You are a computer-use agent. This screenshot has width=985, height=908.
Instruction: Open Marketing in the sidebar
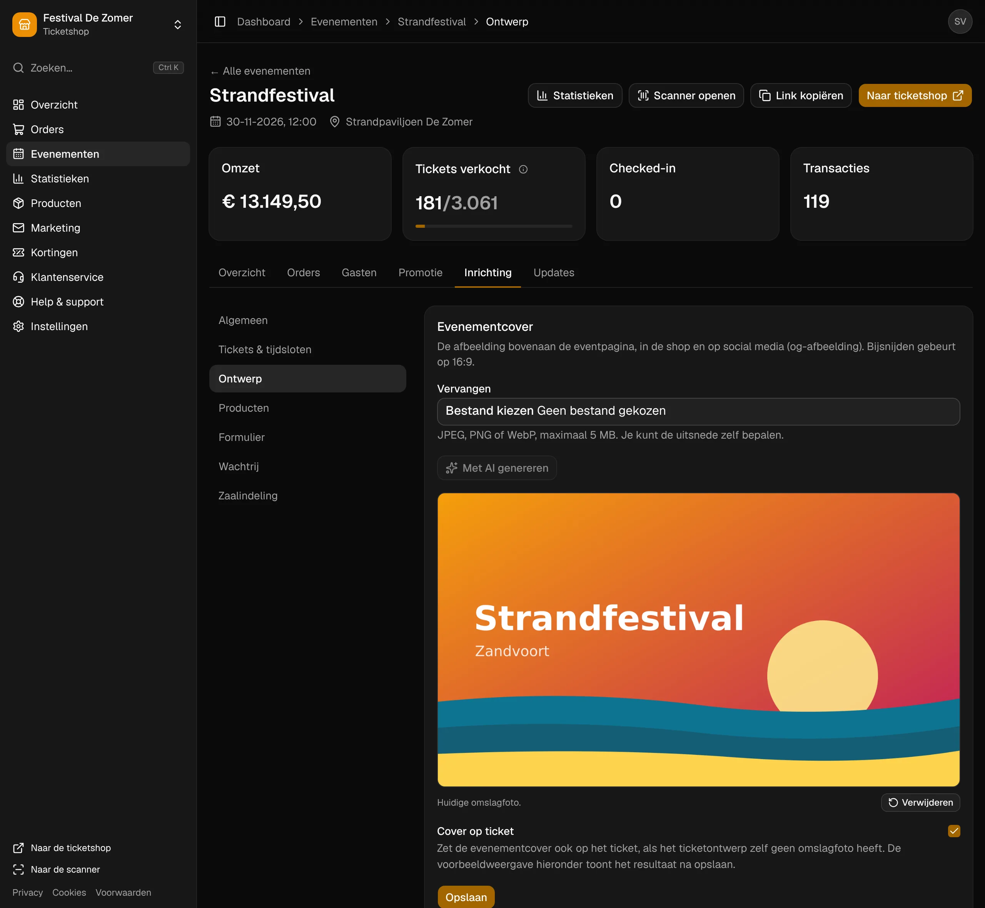pyautogui.click(x=98, y=227)
